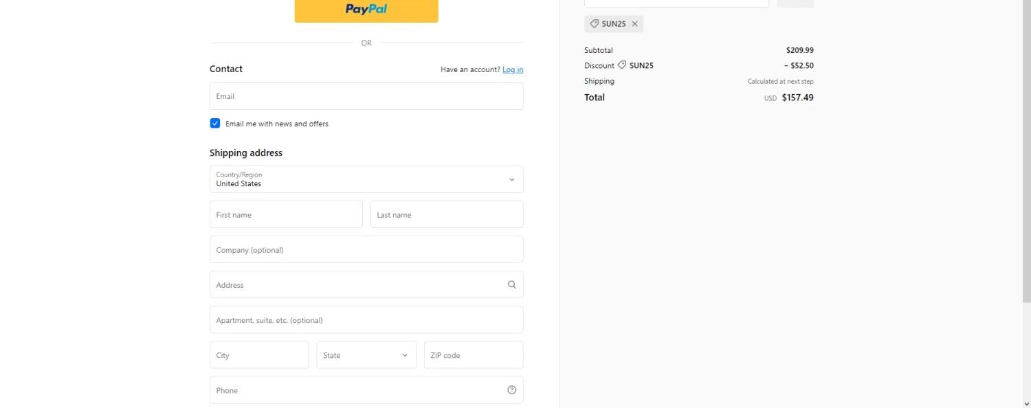Select the Last name field

tap(446, 214)
